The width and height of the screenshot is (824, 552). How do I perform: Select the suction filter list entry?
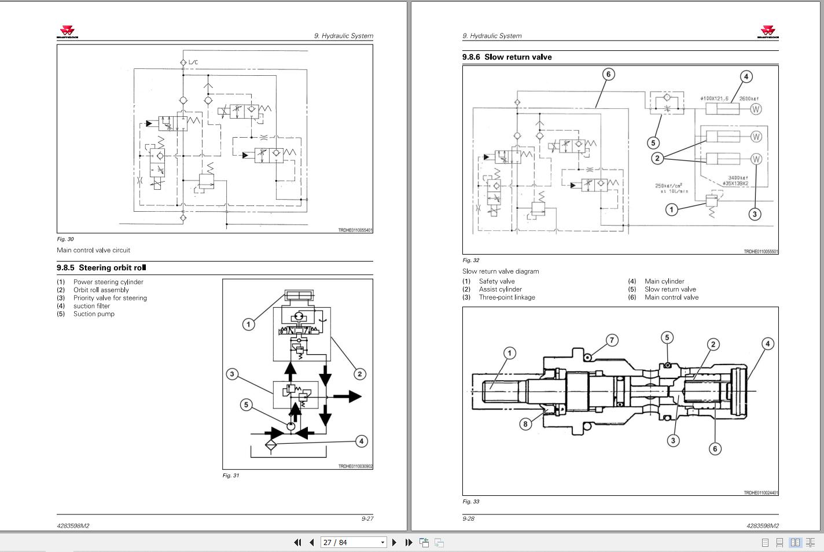(x=91, y=306)
